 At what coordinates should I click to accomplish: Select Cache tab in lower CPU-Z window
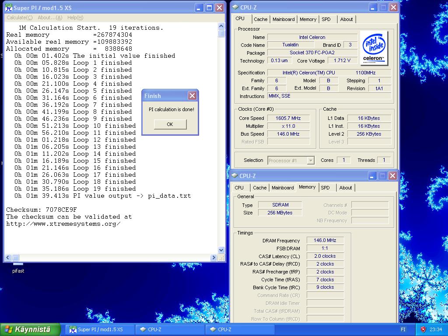[x=260, y=188]
